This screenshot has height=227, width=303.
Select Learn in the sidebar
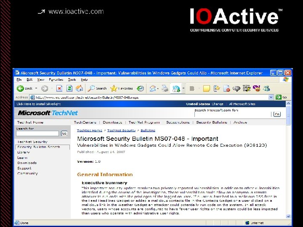click(x=22, y=158)
